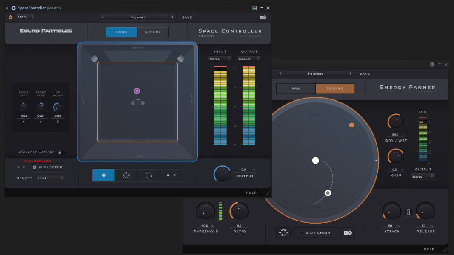
Task: Click the Bluetooth status icon
Action: [18, 167]
